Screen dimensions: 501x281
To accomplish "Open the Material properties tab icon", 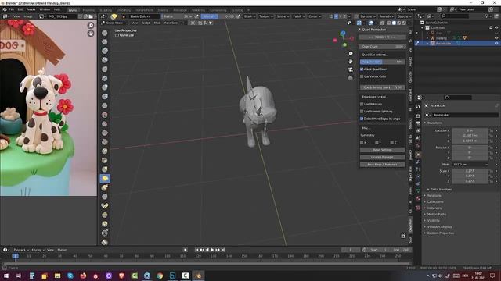I will pos(418,198).
